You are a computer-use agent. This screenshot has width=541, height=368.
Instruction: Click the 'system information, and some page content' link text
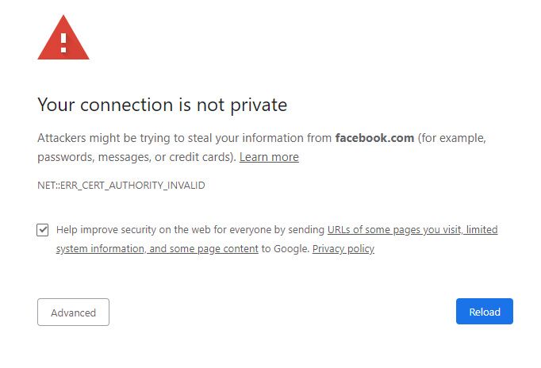[157, 249]
